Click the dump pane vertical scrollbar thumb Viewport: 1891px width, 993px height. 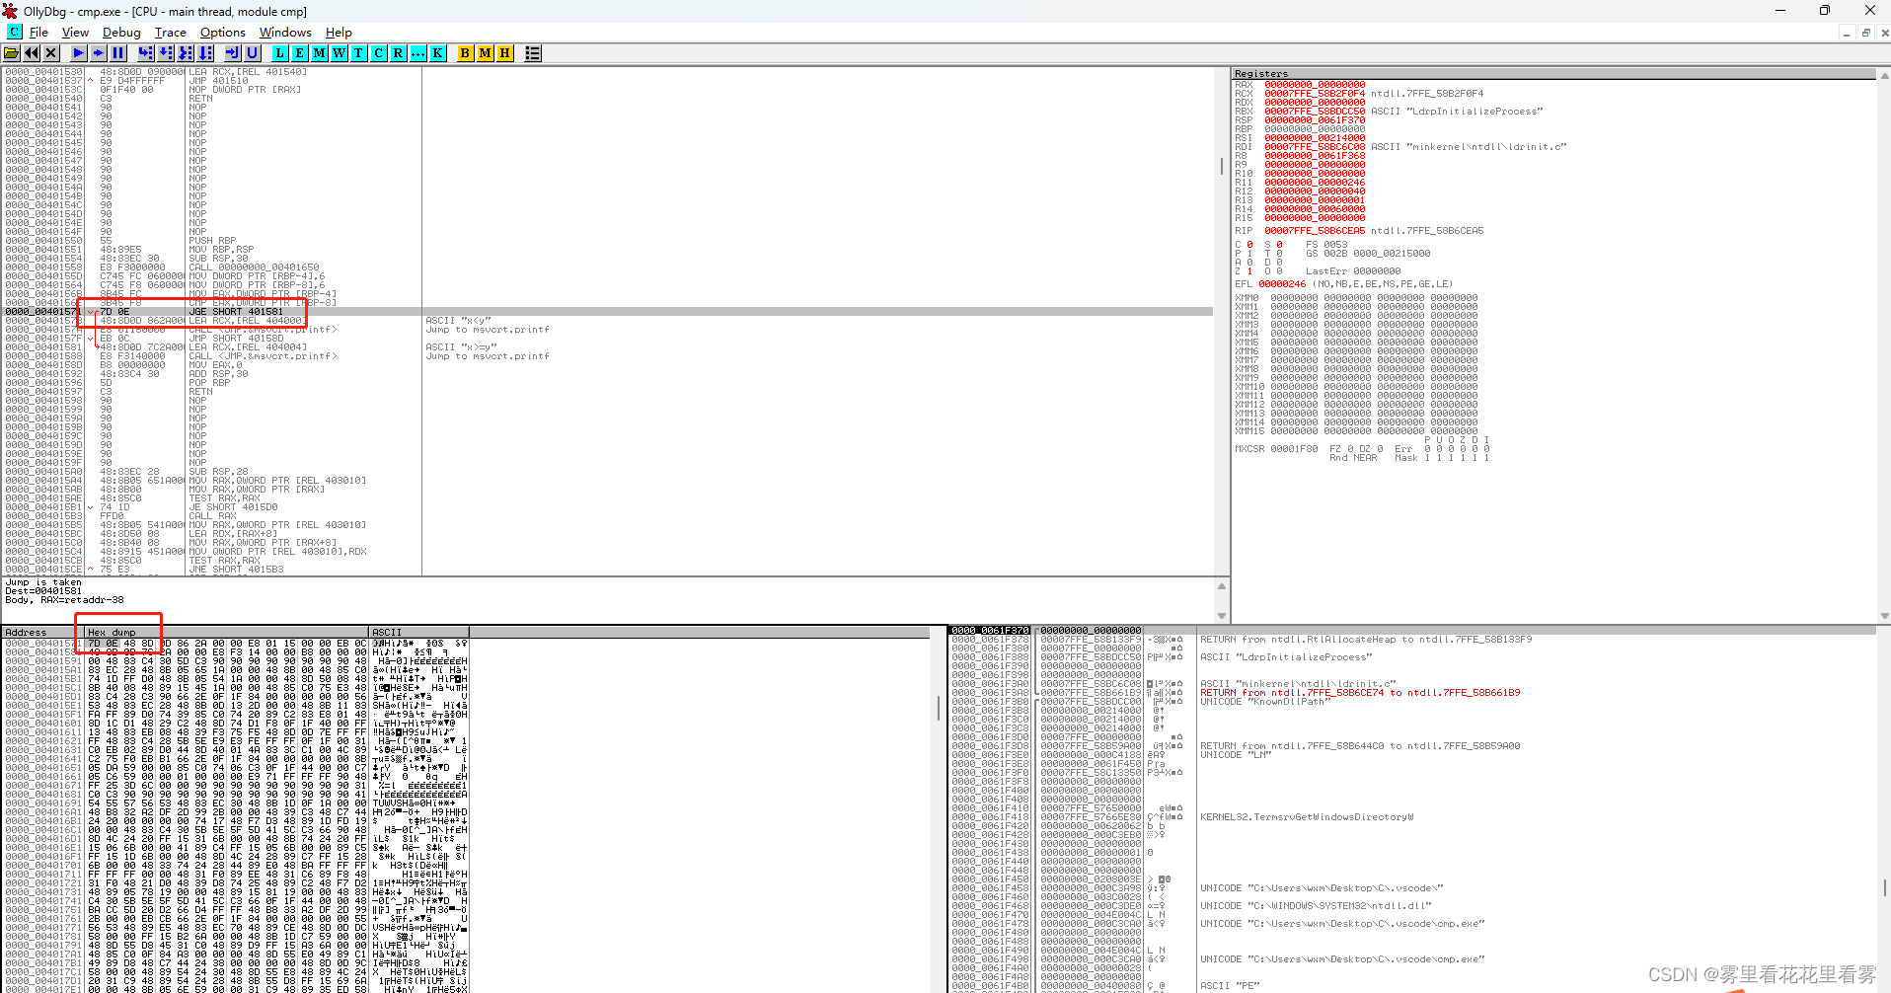938,707
